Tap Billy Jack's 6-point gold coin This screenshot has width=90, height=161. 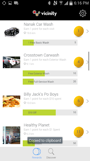79,101
